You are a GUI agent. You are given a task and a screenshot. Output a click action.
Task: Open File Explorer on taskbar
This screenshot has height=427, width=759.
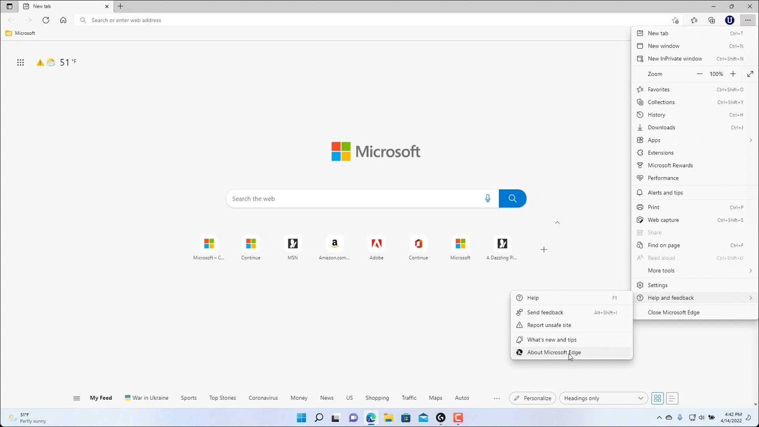tap(388, 418)
